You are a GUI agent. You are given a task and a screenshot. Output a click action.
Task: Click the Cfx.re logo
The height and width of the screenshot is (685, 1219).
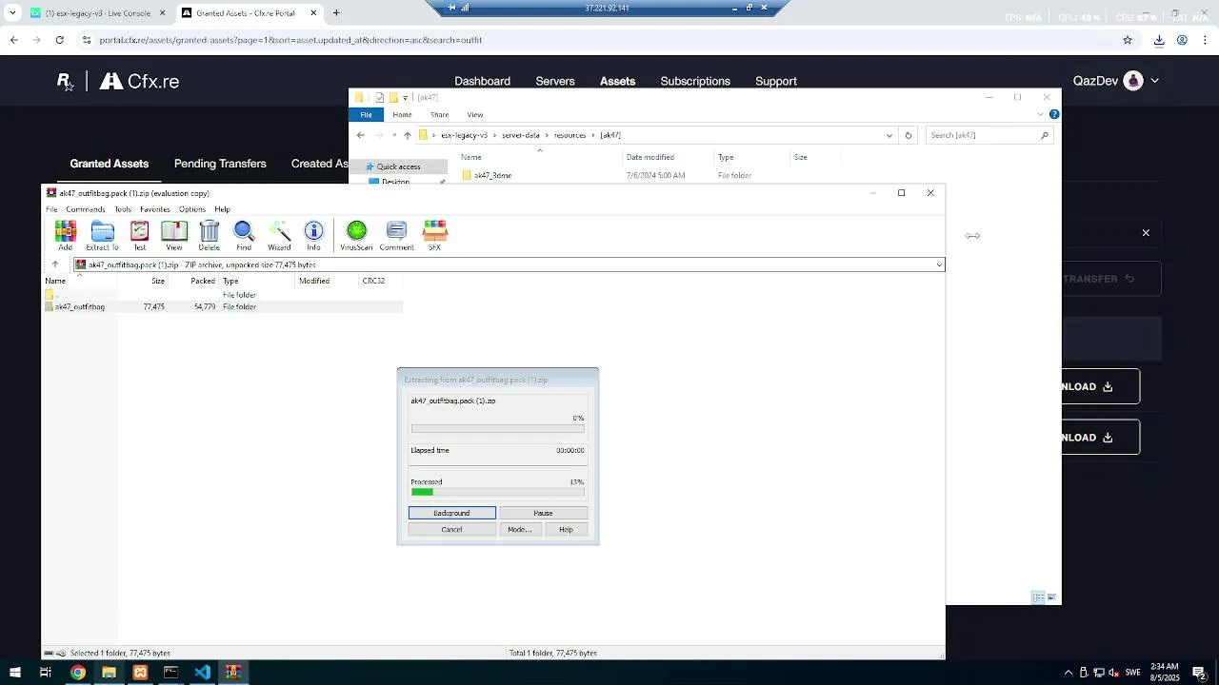139,81
